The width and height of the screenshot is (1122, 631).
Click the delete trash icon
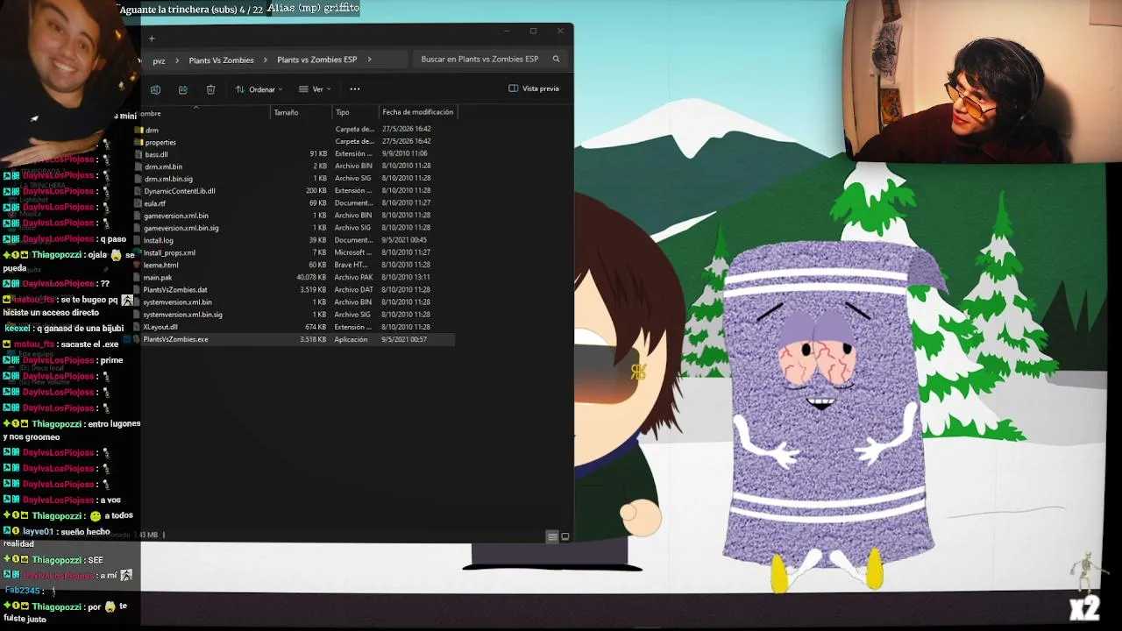210,89
